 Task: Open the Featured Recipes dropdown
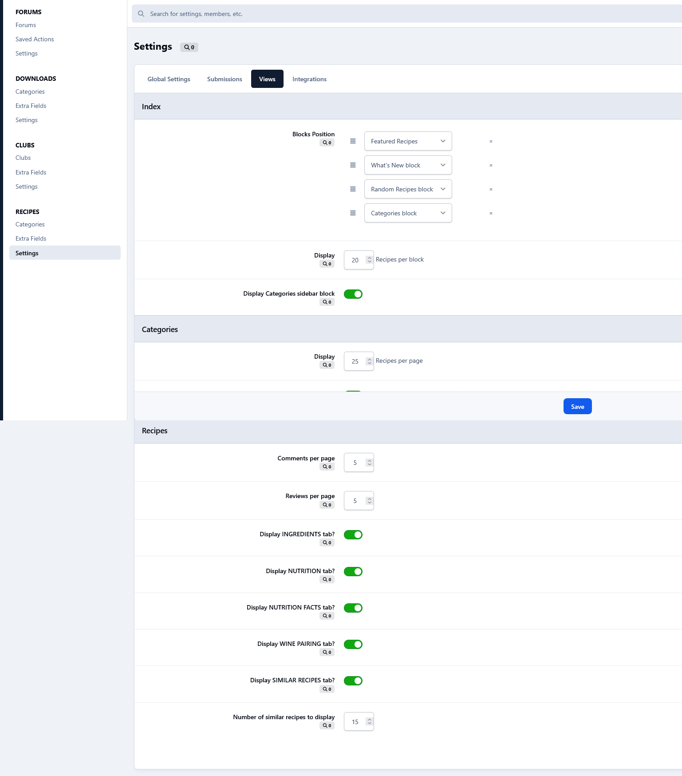tap(408, 141)
